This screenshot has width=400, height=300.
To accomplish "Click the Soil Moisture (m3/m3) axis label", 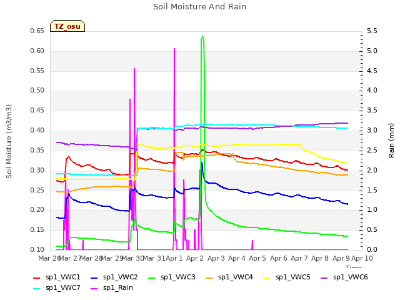I will click(x=9, y=141).
